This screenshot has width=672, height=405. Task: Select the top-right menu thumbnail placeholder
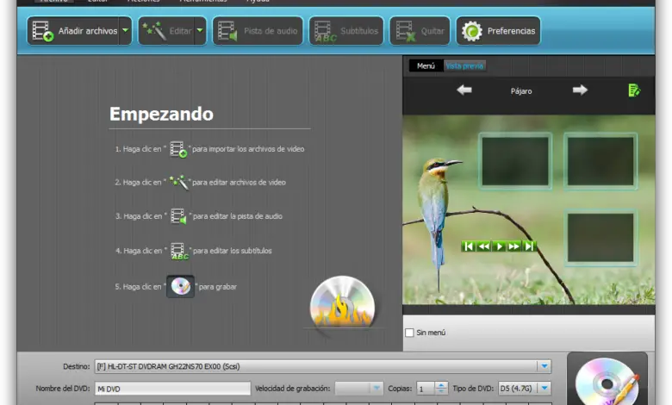pyautogui.click(x=600, y=161)
